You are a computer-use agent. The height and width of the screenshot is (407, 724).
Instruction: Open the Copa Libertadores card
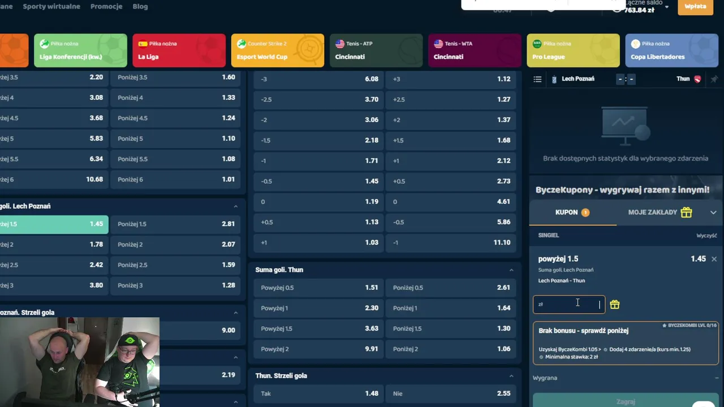coord(672,50)
